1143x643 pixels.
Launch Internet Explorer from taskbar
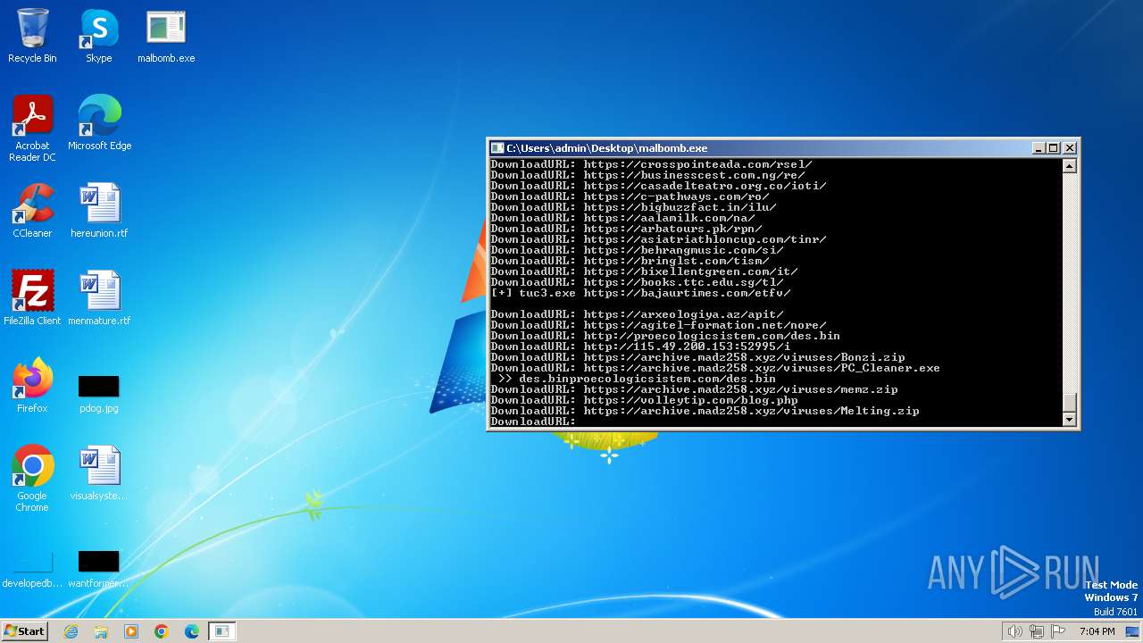pyautogui.click(x=71, y=631)
